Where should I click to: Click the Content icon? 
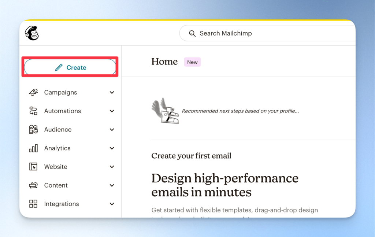pyautogui.click(x=33, y=185)
